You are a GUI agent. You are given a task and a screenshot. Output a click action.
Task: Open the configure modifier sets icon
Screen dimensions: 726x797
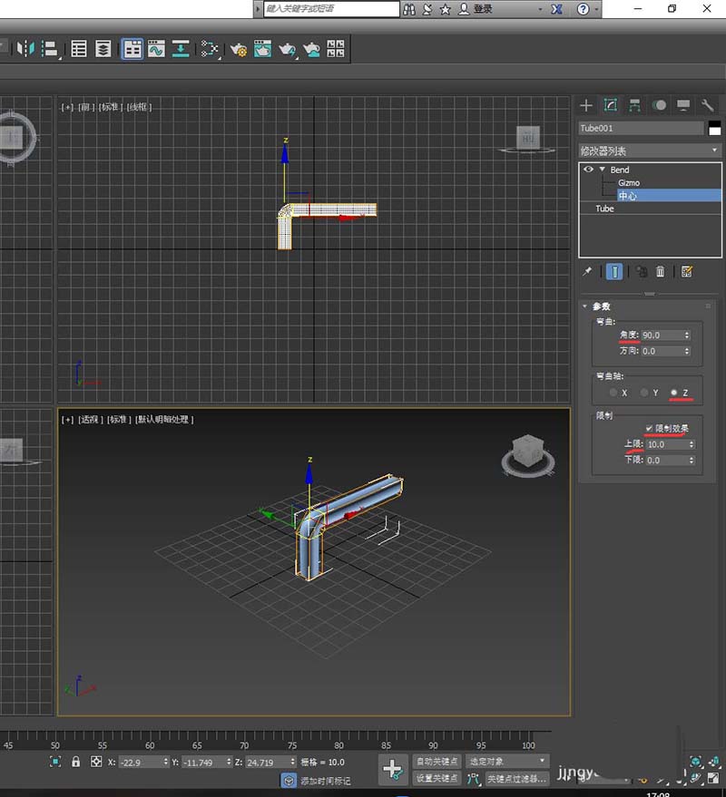click(x=687, y=271)
